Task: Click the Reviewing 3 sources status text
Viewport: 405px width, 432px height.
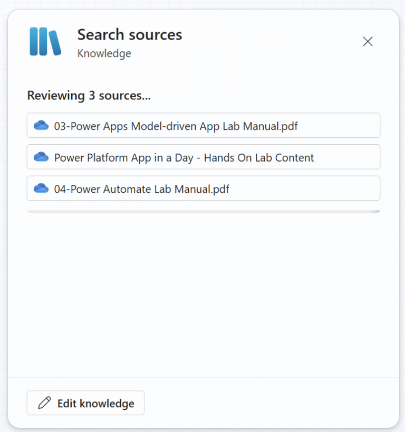Action: point(89,96)
